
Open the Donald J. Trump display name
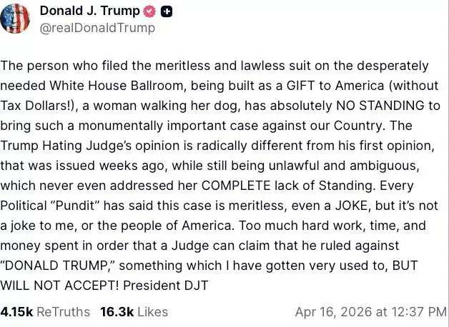(x=90, y=11)
